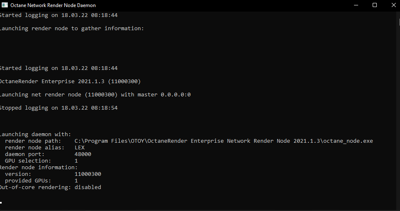Click the GPU selection value

(x=76, y=161)
